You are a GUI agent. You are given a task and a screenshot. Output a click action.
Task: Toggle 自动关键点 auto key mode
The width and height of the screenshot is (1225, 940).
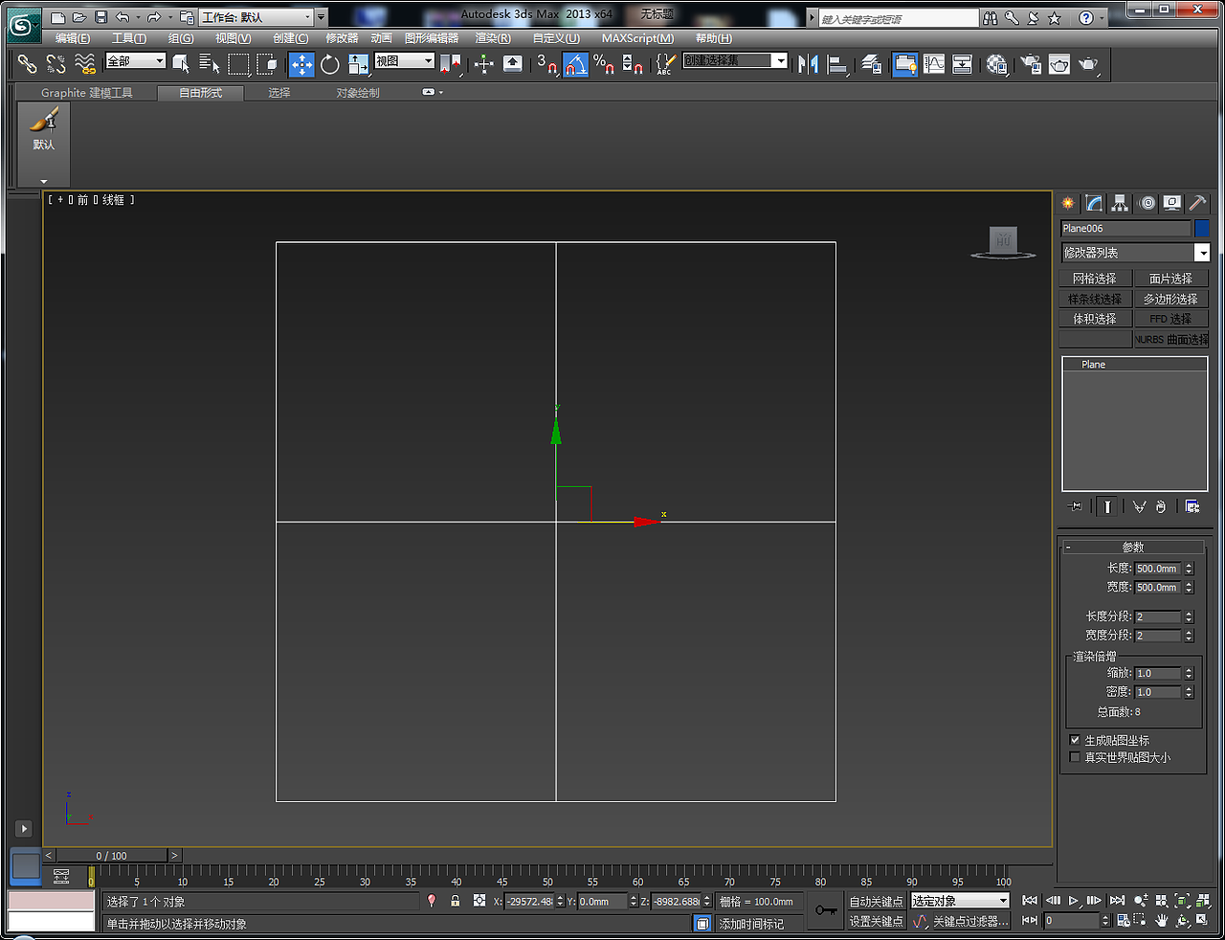[x=876, y=902]
